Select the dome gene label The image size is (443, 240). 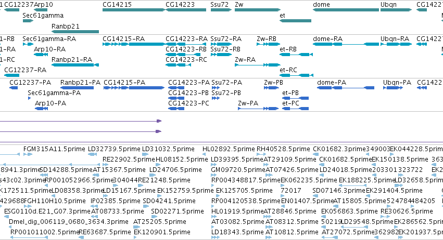coord(321,5)
